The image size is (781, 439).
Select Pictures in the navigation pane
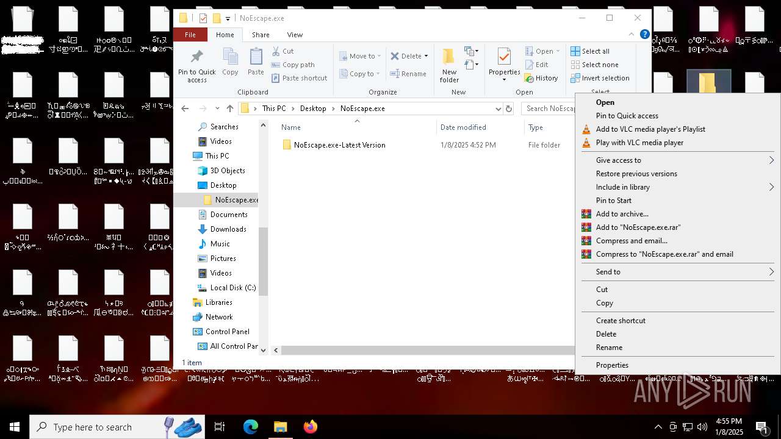click(x=223, y=259)
